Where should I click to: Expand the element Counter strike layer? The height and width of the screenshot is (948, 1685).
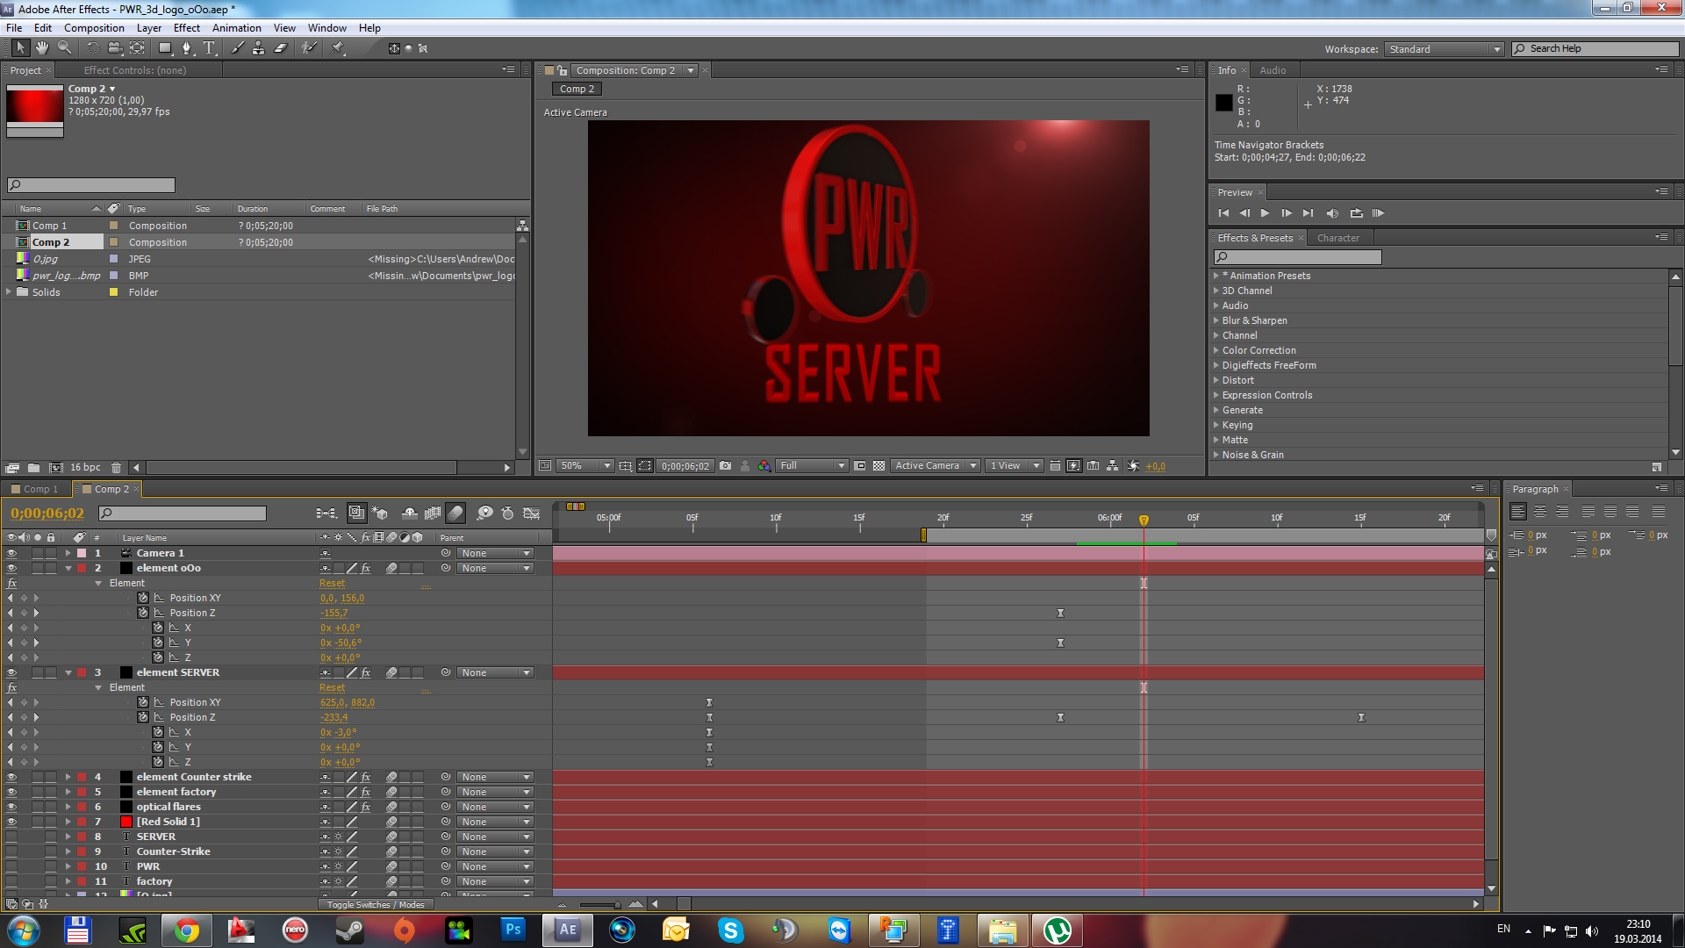pos(68,778)
